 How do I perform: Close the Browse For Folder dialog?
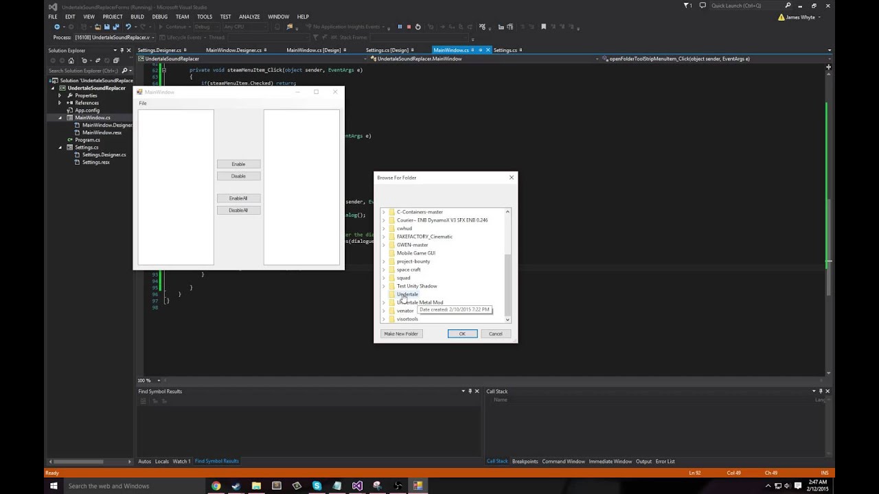511,178
